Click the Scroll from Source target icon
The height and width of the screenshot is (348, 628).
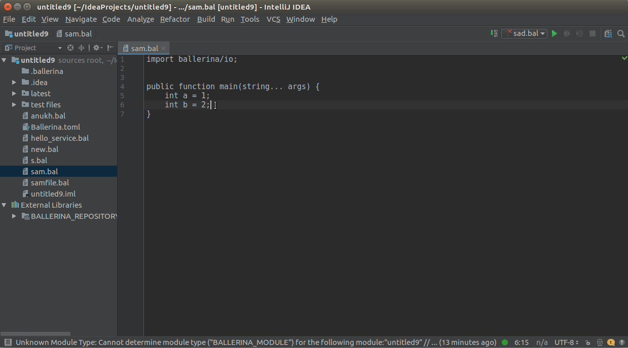[70, 48]
